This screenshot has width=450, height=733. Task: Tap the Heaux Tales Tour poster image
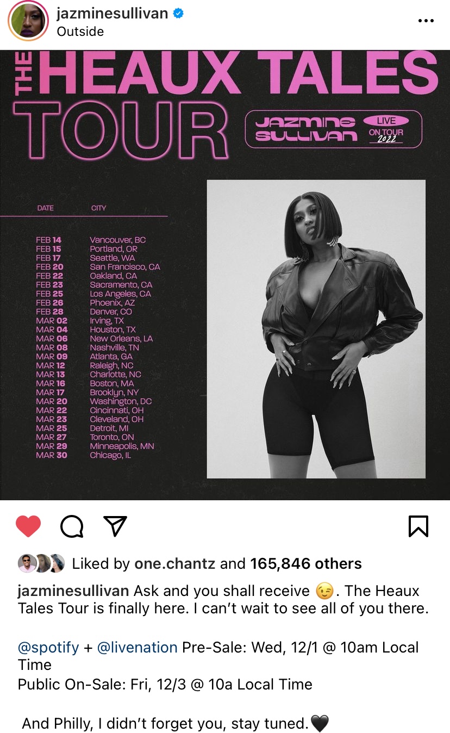[x=225, y=275]
